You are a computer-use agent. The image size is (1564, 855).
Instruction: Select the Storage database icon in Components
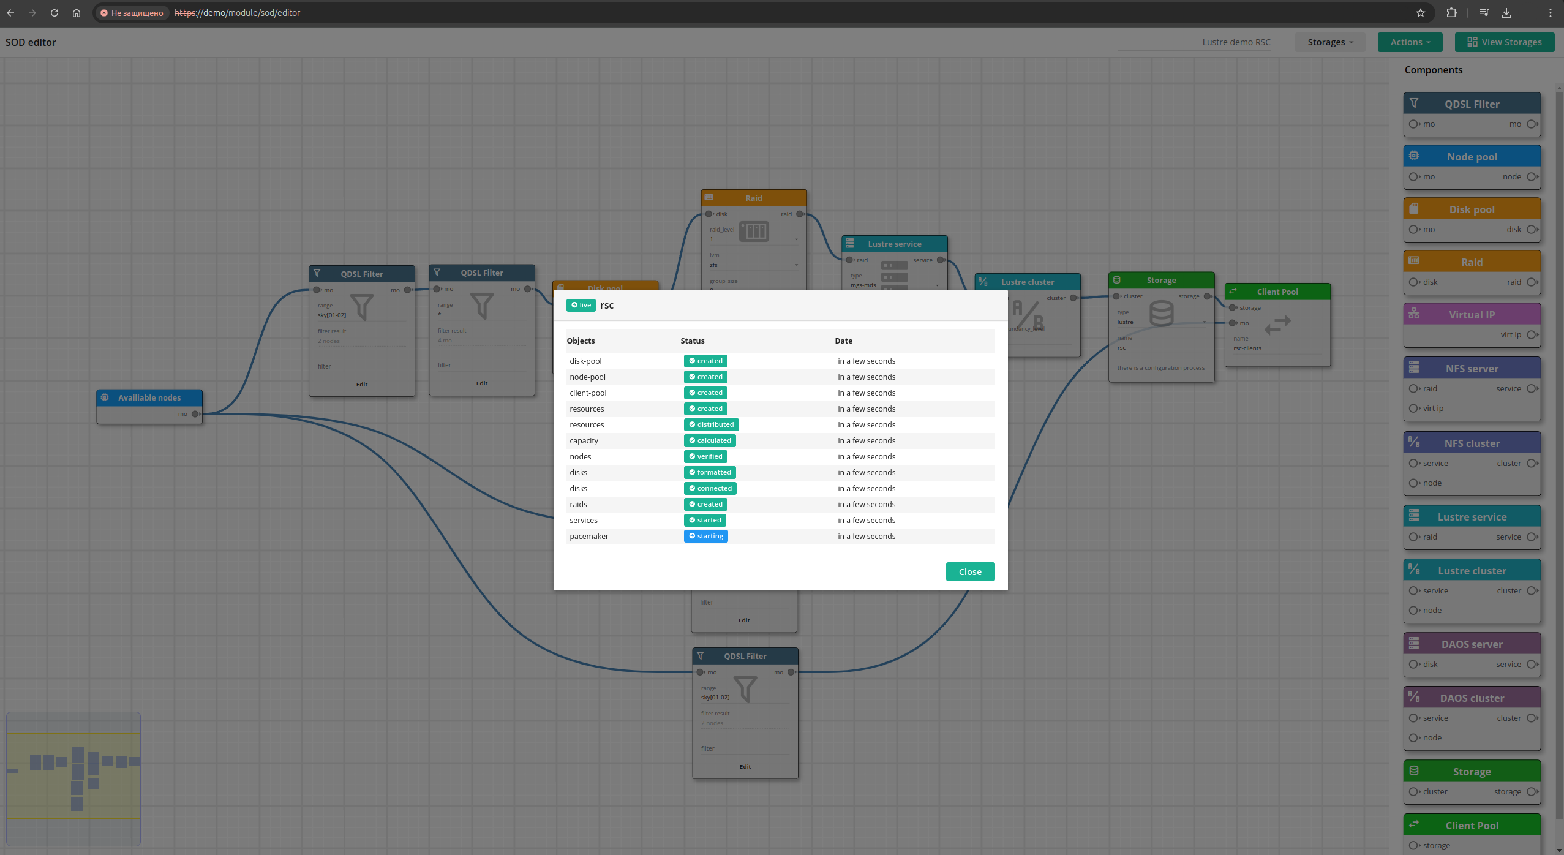tap(1414, 770)
